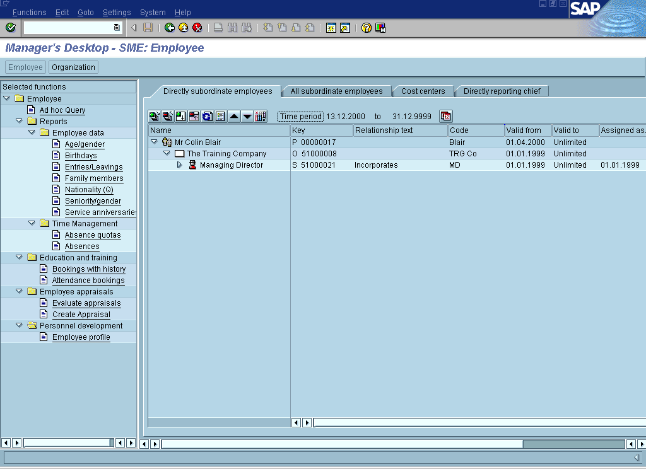
Task: Select the "Incorporates" relationship text cell
Action: pyautogui.click(x=376, y=165)
